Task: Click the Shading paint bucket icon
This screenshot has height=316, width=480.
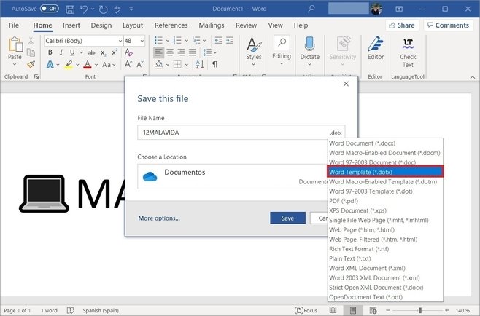Action: coord(159,65)
